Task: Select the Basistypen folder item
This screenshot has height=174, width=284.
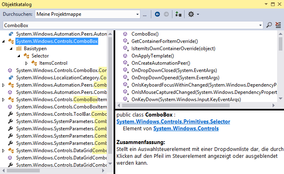Action: [x=35, y=49]
